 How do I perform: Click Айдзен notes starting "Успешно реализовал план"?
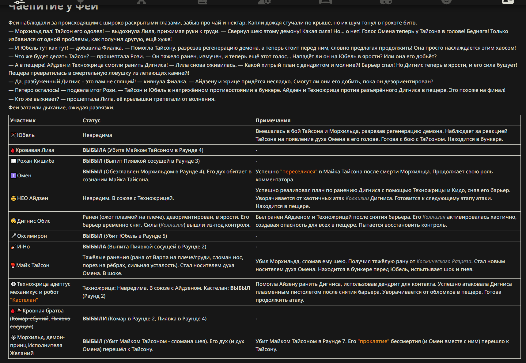pyautogui.click(x=383, y=198)
